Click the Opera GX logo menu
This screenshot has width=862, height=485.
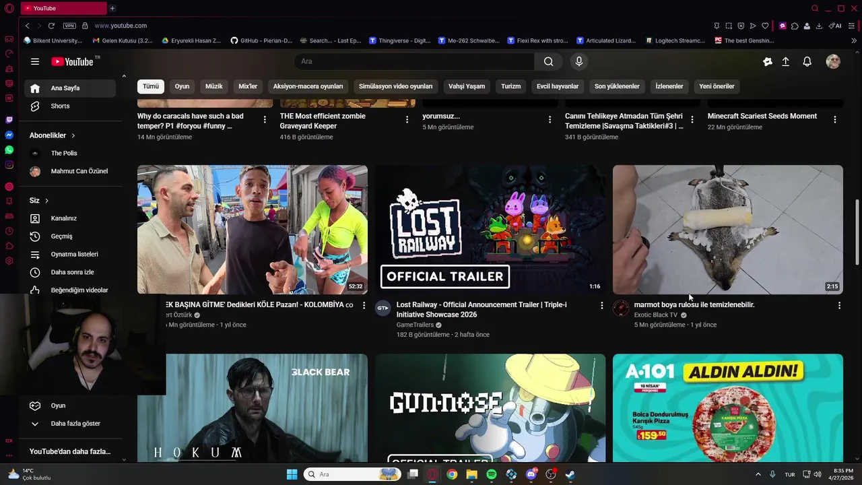(9, 8)
